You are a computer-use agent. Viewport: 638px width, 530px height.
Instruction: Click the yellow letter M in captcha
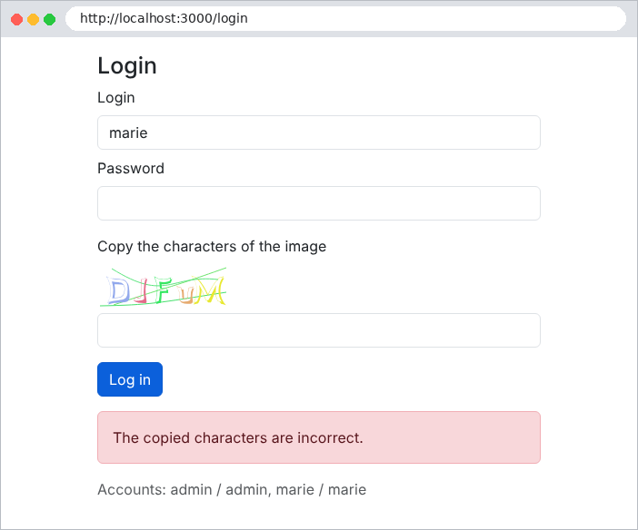[x=213, y=290]
